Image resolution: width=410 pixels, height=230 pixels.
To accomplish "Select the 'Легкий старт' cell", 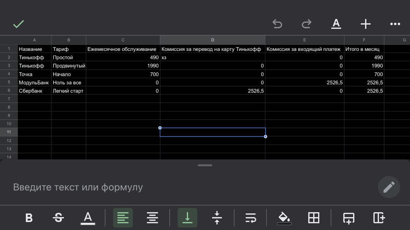I will (69, 91).
